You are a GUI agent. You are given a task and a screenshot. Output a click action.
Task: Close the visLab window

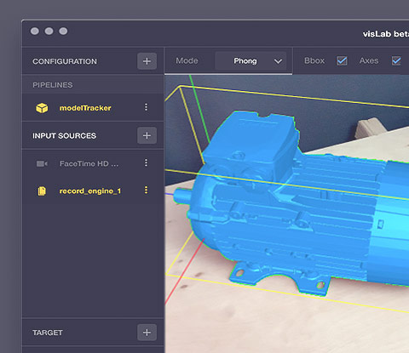coord(35,31)
